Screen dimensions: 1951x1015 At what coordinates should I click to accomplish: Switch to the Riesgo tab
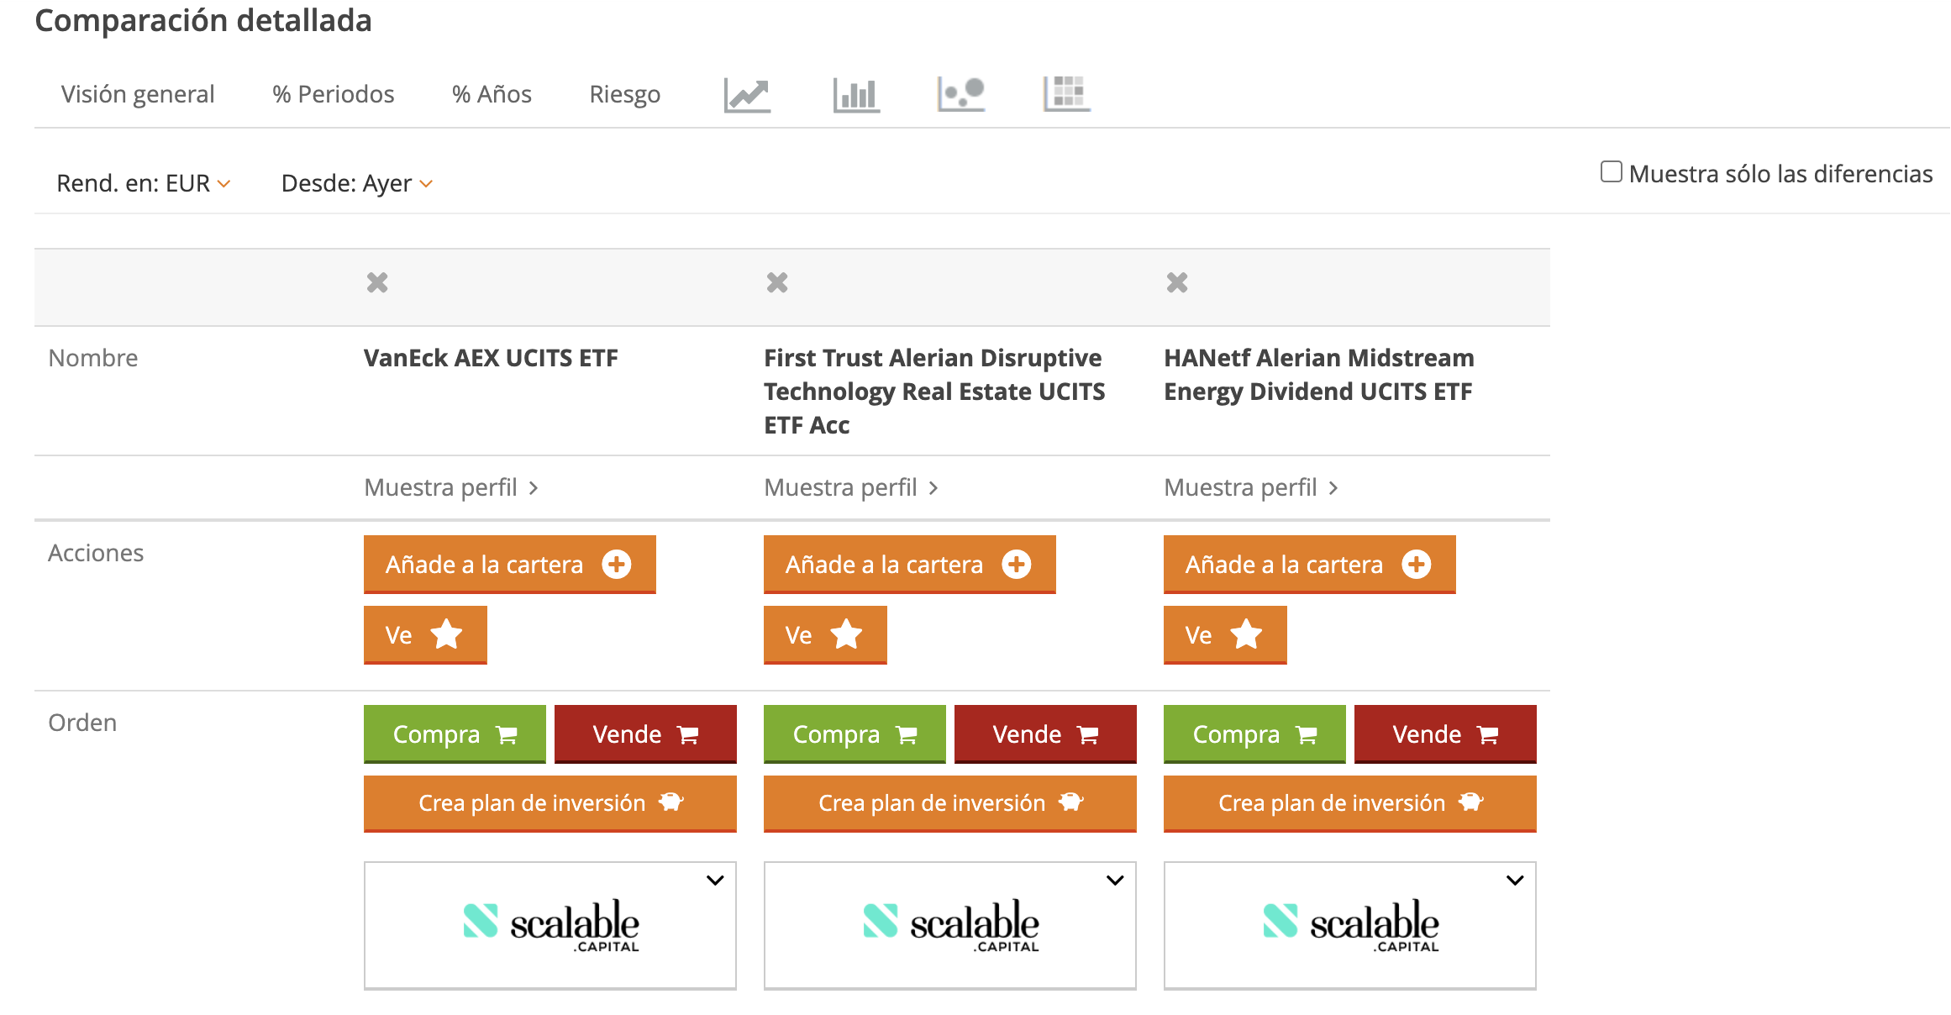click(624, 94)
